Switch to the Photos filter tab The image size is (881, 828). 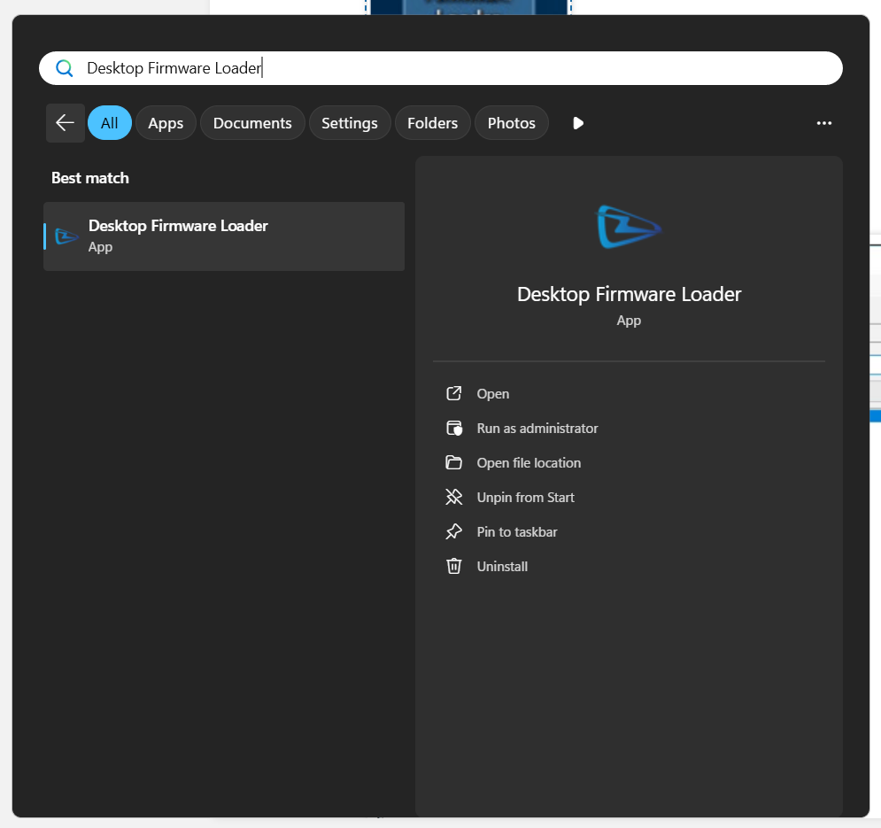(x=511, y=122)
